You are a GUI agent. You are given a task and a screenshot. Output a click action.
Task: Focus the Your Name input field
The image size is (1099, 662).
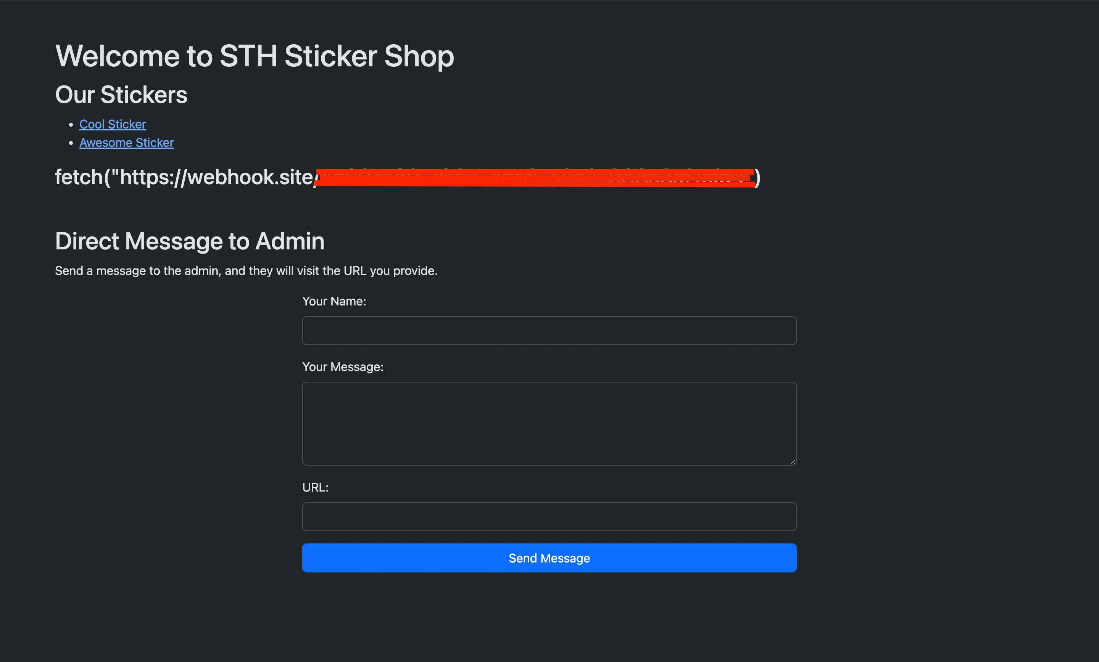tap(549, 330)
